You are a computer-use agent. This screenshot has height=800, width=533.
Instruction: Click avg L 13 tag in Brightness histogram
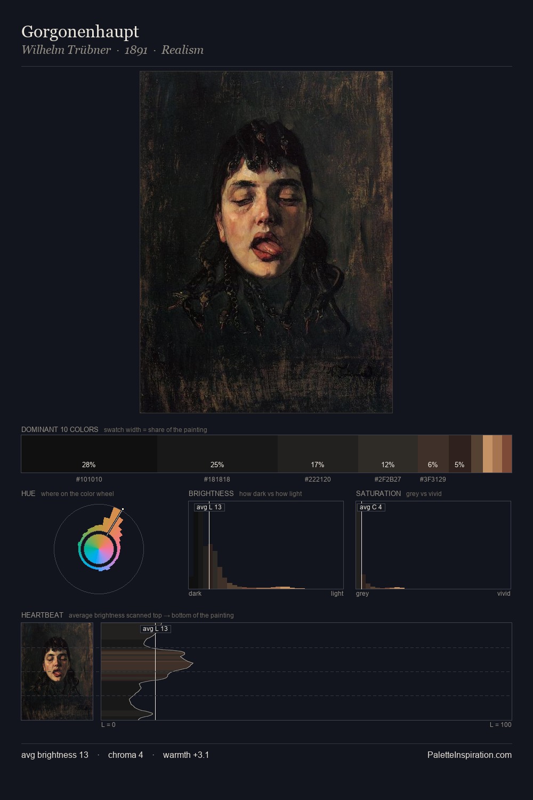tap(209, 507)
